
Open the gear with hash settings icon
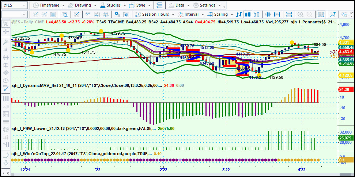pyautogui.click(x=117, y=15)
